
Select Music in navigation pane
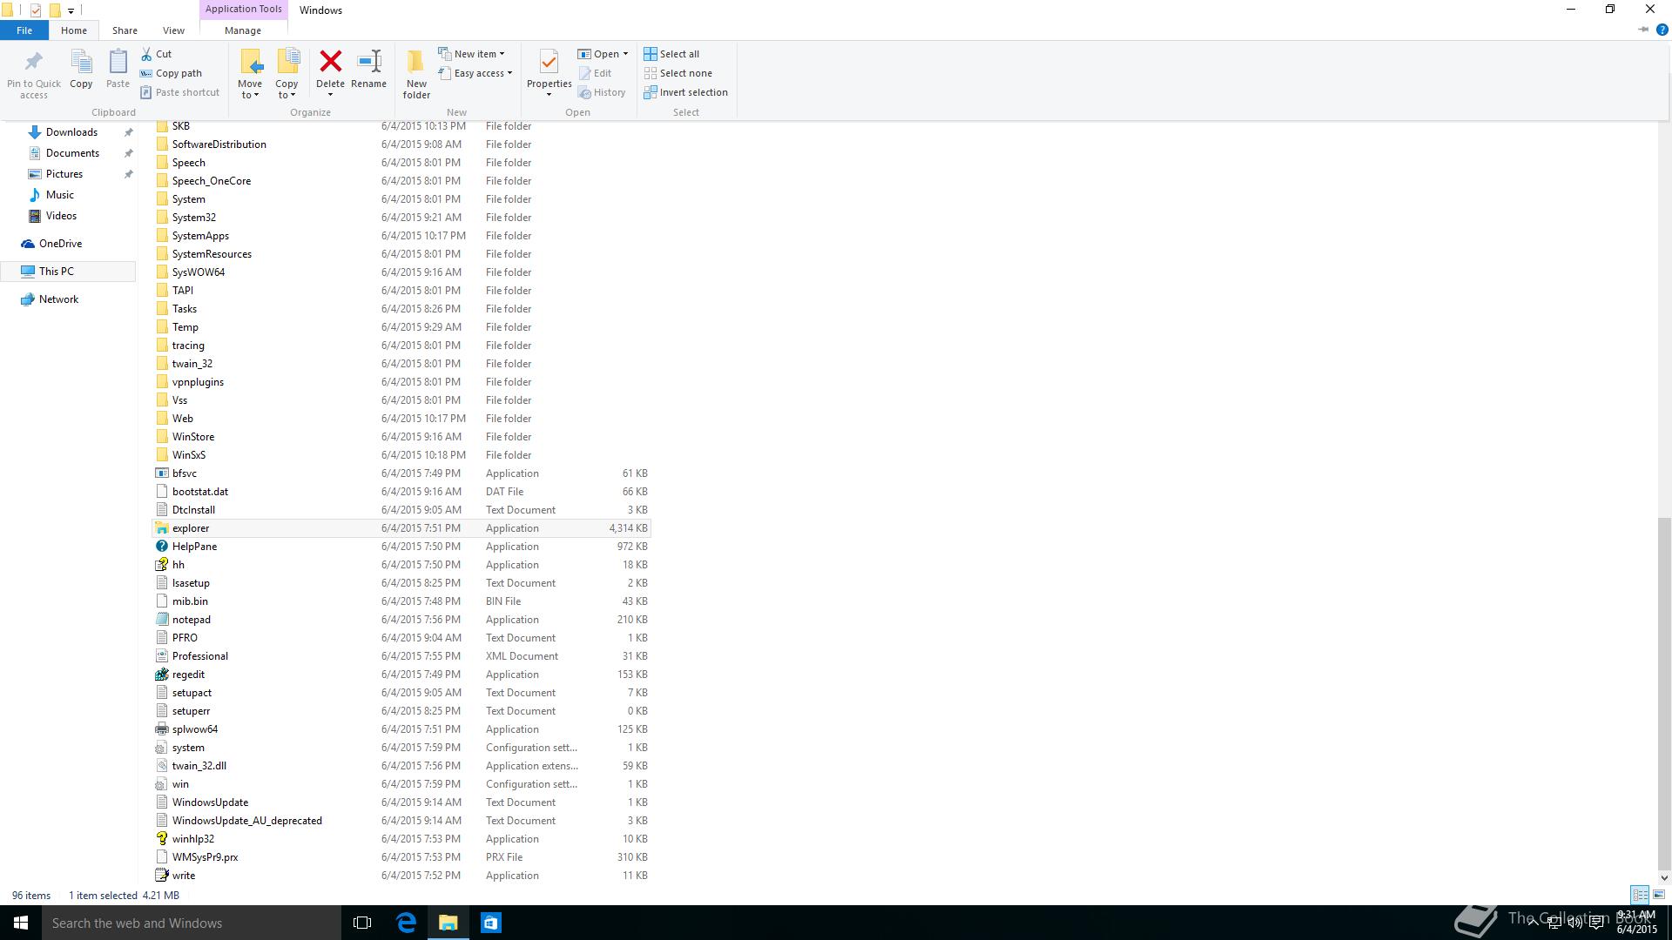(x=60, y=195)
